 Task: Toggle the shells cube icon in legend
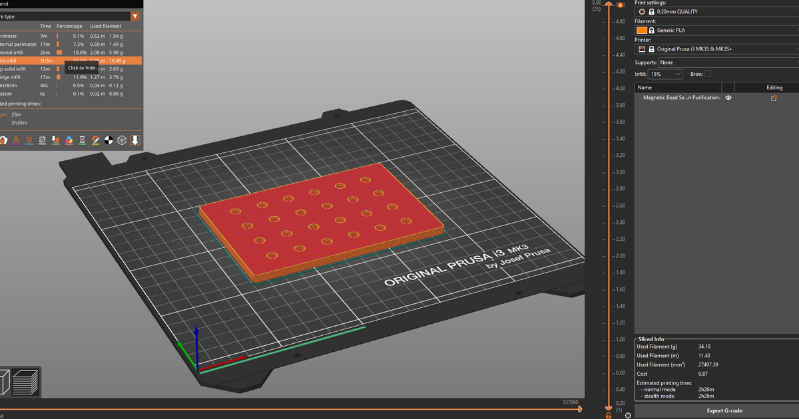pyautogui.click(x=122, y=140)
